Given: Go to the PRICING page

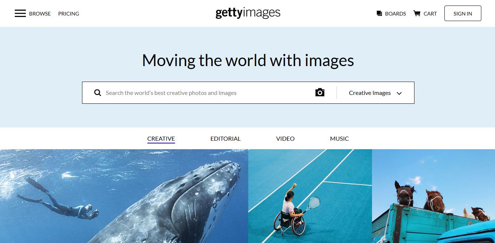Looking at the screenshot, I should pyautogui.click(x=69, y=14).
